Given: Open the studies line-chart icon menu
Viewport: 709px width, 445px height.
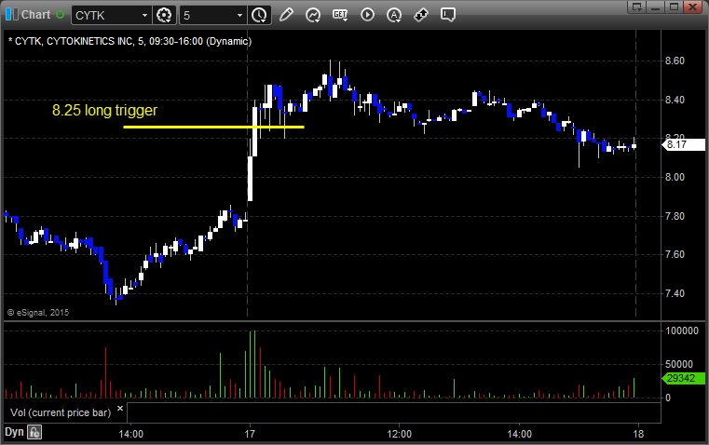Looking at the screenshot, I should [313, 15].
